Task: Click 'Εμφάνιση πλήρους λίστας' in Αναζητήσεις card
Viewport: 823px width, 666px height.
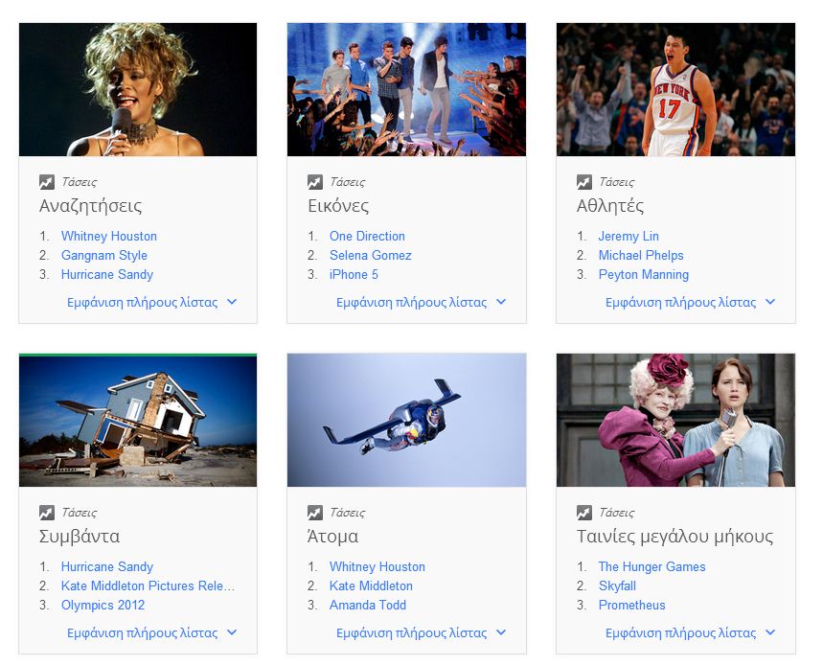Action: [x=142, y=302]
